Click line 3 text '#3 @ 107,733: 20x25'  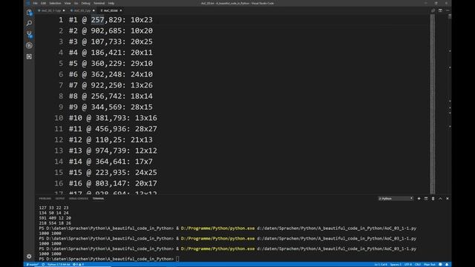point(111,42)
